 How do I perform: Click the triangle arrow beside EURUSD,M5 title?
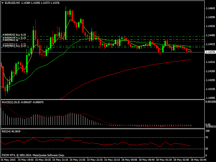pos(2,3)
